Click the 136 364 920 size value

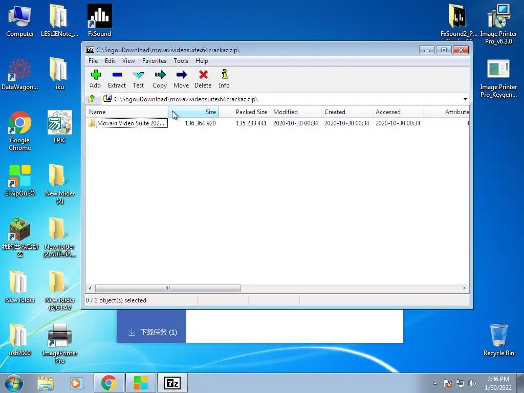[200, 123]
